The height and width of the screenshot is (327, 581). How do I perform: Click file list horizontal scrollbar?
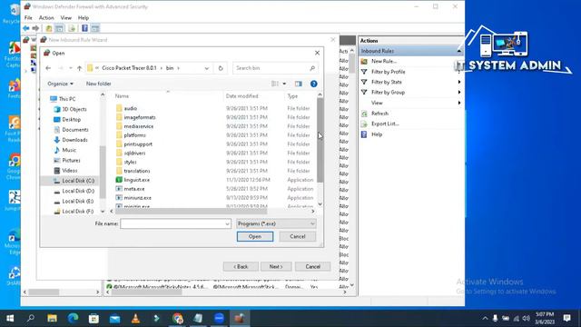pos(192,211)
